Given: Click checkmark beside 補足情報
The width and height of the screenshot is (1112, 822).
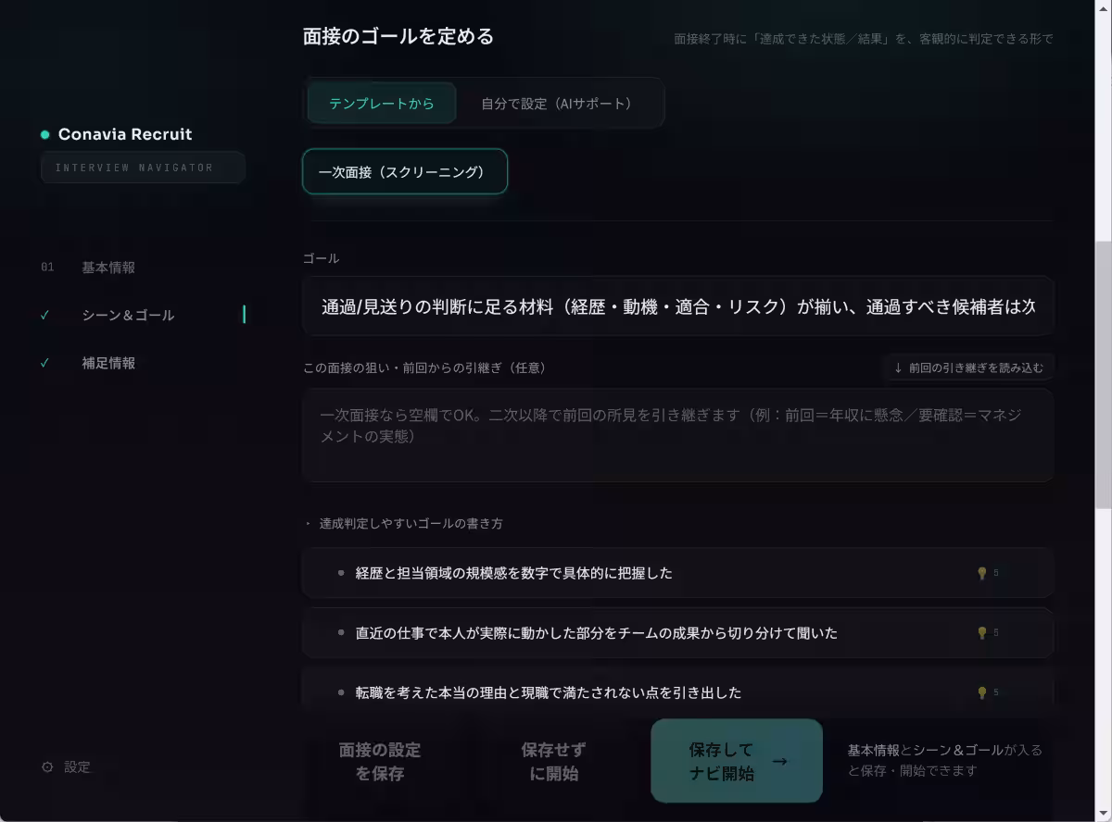Looking at the screenshot, I should (x=44, y=363).
